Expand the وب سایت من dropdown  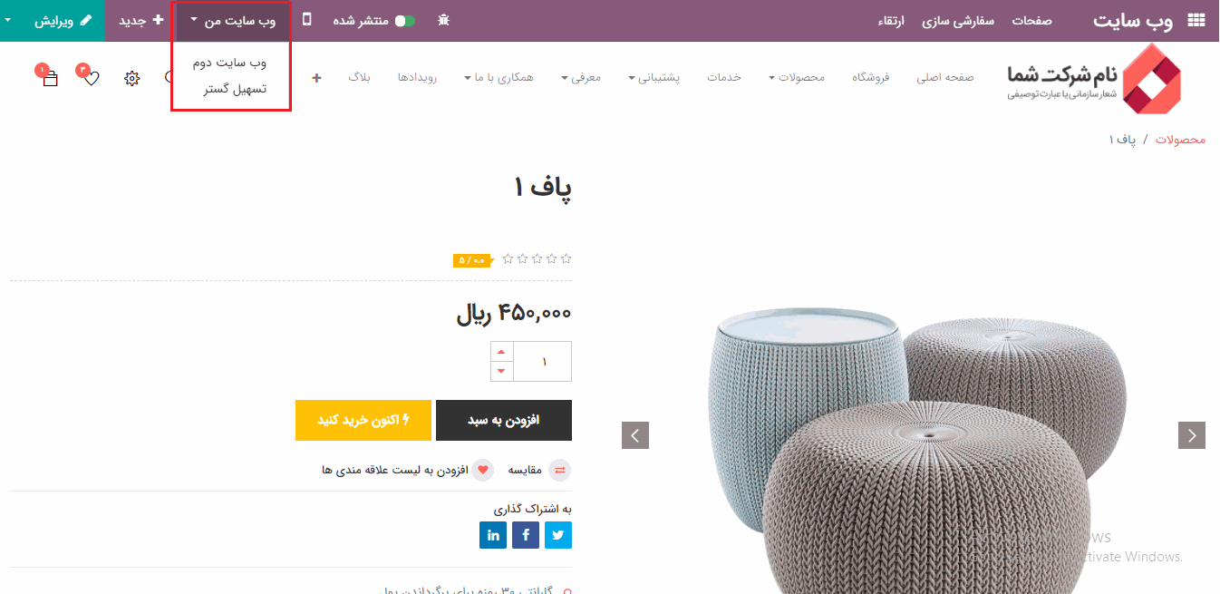point(232,21)
